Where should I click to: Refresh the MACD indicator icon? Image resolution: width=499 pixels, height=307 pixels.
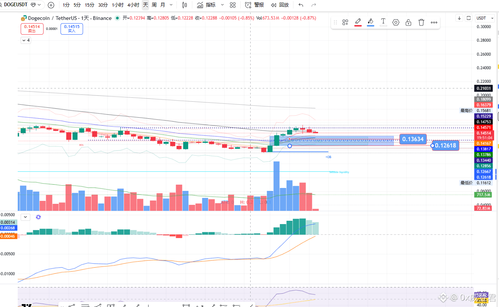click(x=38, y=217)
